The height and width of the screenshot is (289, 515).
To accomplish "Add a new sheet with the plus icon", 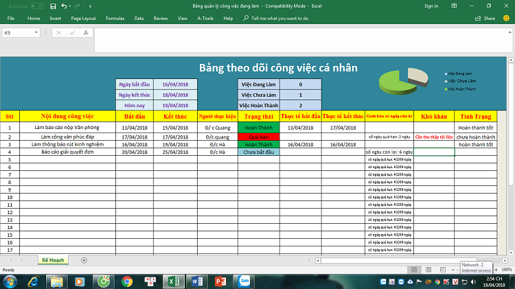I will point(84,260).
